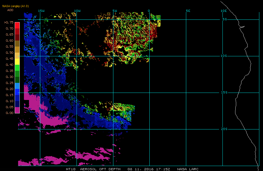Click the 15S latitude label
The width and height of the screenshot is (263, 171).
tap(224, 92)
